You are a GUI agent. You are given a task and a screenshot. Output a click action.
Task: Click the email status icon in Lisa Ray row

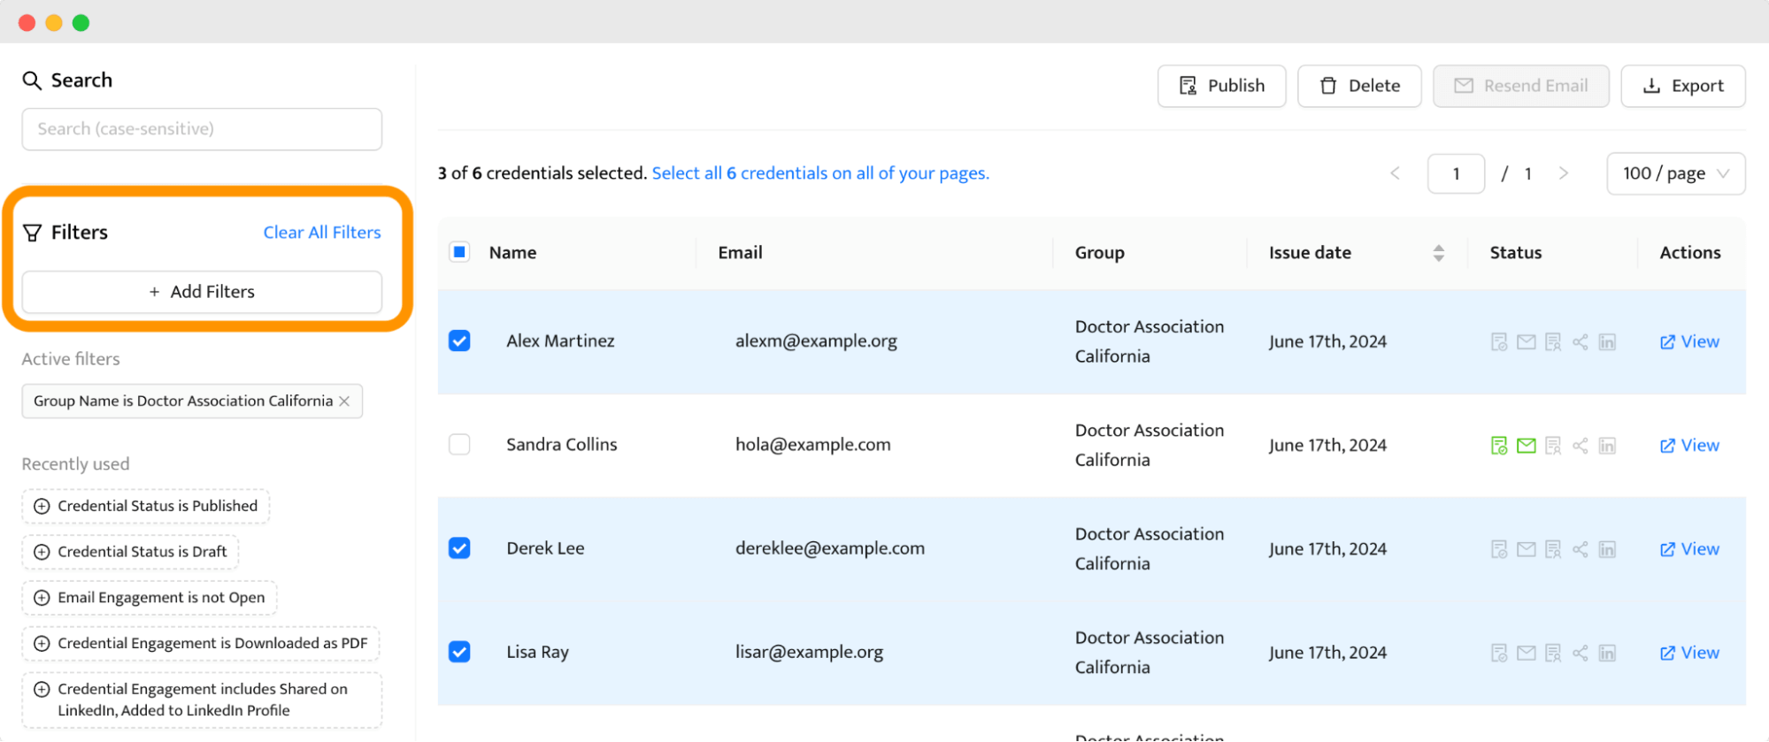point(1526,653)
